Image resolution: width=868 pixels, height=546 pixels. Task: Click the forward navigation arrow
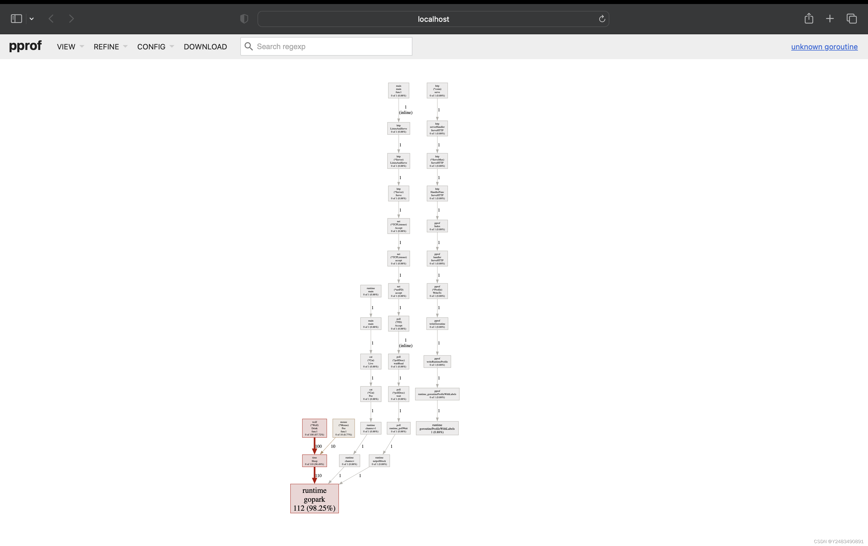(x=71, y=19)
